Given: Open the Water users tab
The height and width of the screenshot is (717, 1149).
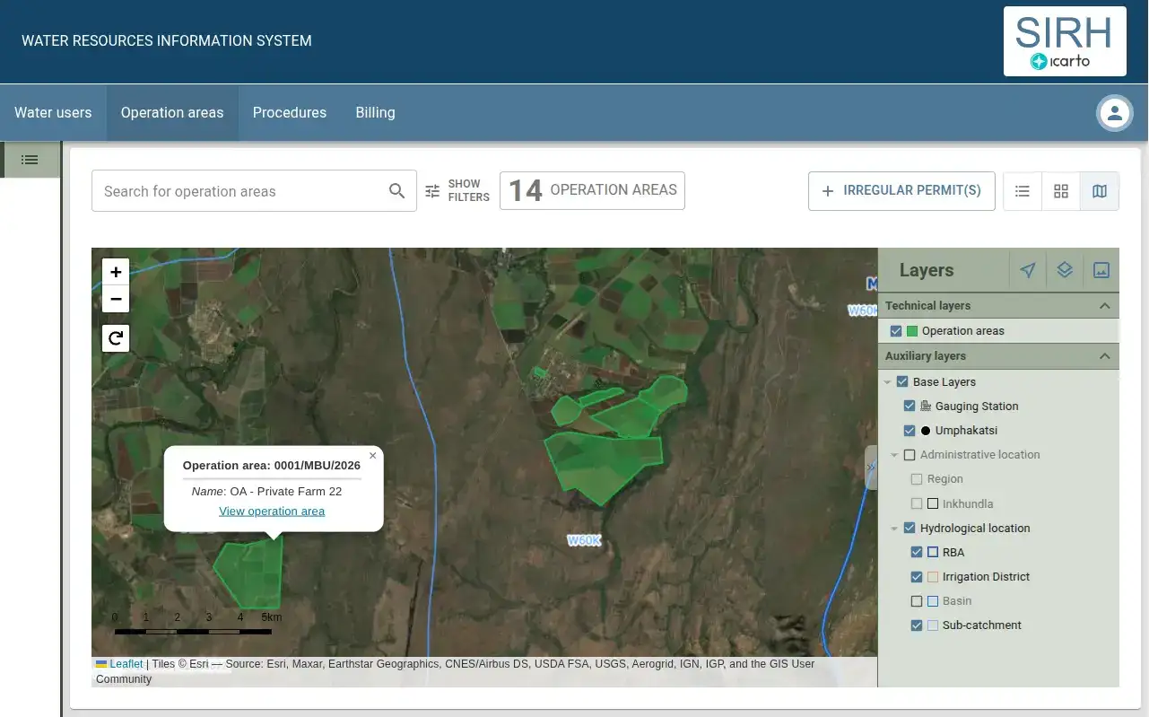Looking at the screenshot, I should point(53,113).
